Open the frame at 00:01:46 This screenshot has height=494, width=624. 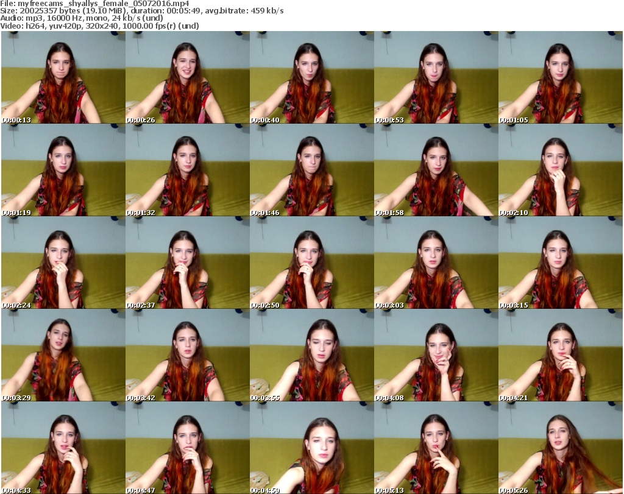pyautogui.click(x=311, y=170)
